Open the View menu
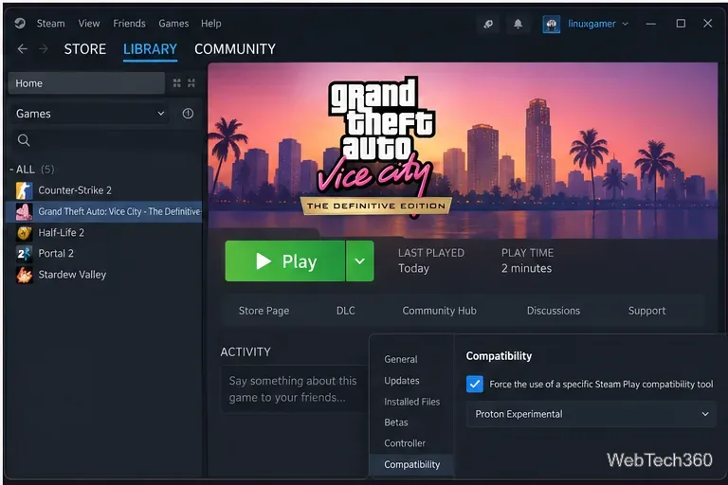728x485 pixels. pyautogui.click(x=89, y=23)
